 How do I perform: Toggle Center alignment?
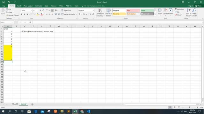pos(49,14)
